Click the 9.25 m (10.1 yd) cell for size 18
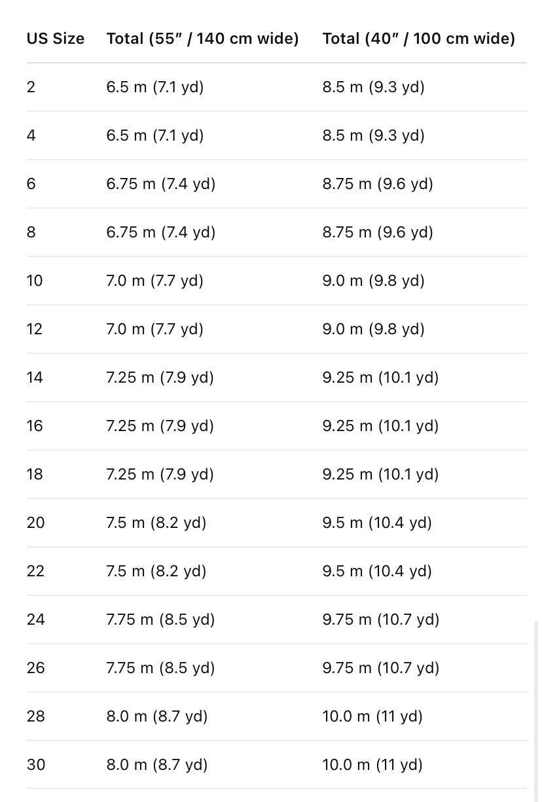The height and width of the screenshot is (802, 542). pos(380,474)
